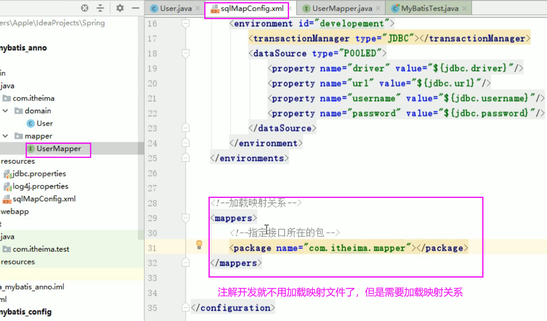The width and height of the screenshot is (547, 321).
Task: Fold the environment tag at line 16
Action: [185, 24]
